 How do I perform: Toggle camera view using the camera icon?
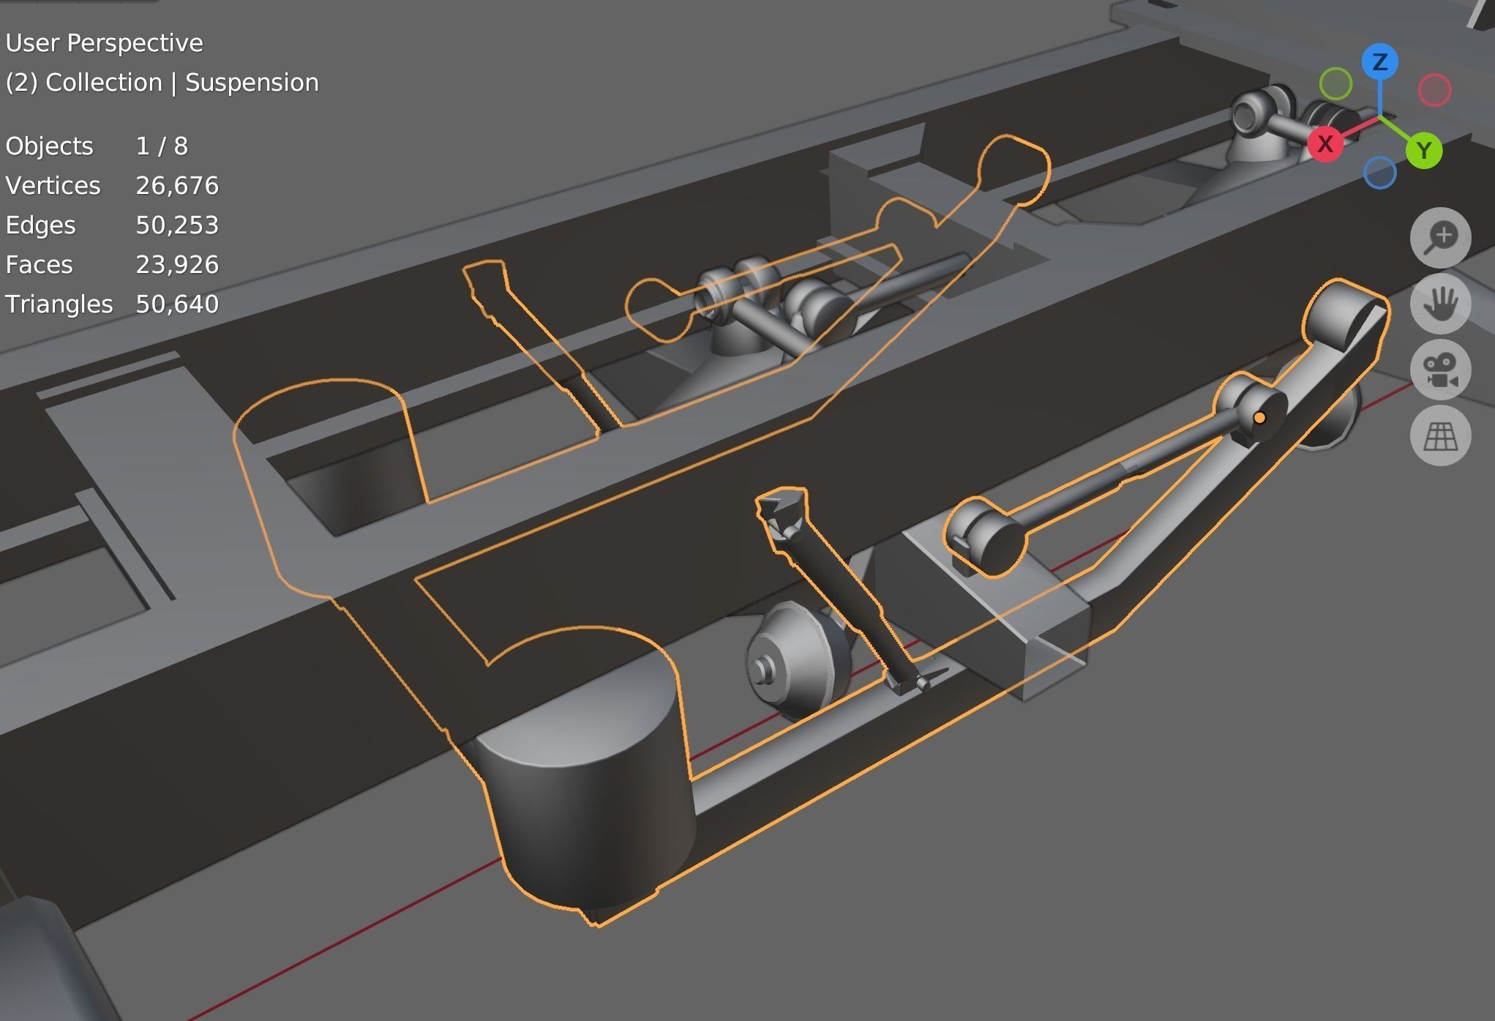[1440, 369]
